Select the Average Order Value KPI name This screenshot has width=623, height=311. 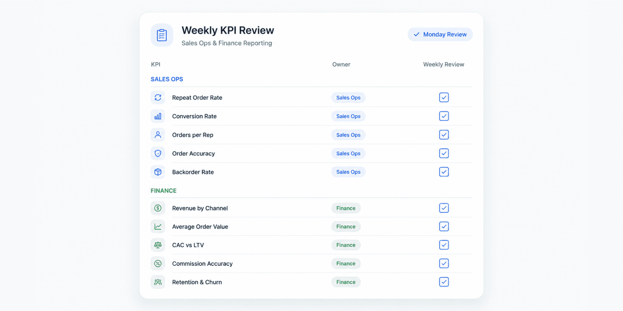pyautogui.click(x=200, y=227)
